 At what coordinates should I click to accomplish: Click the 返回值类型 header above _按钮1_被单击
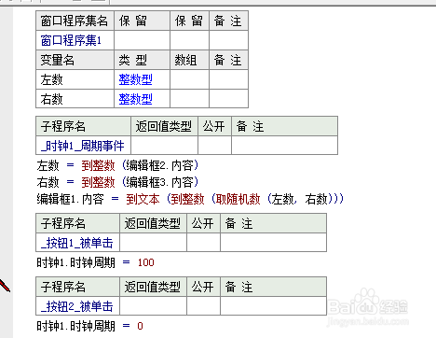tap(153, 223)
